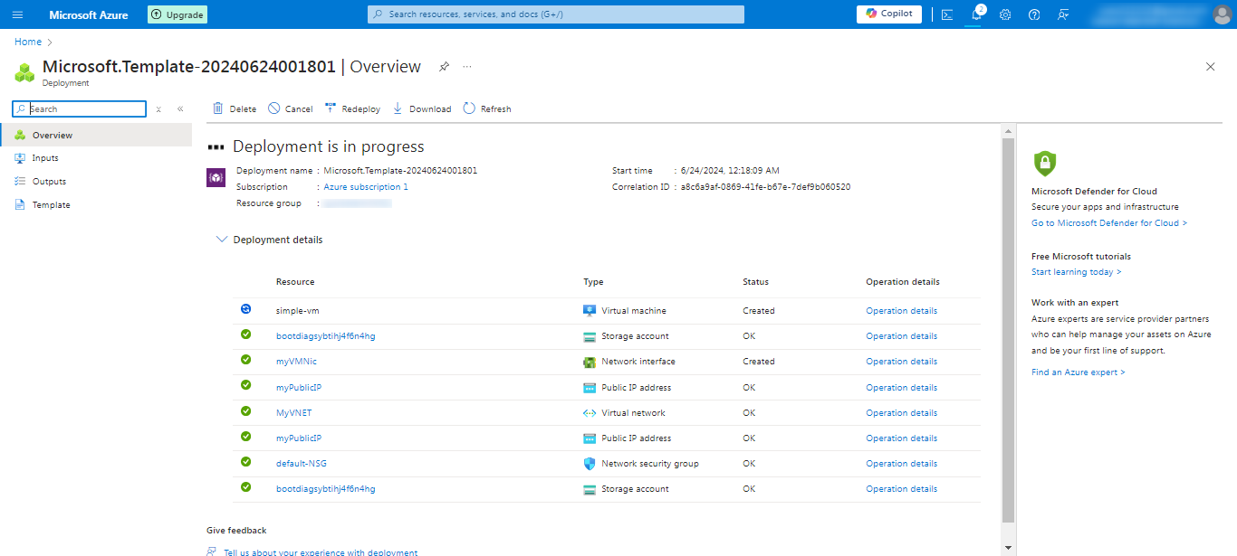The height and width of the screenshot is (556, 1237).
Task: Collapse the Deployment details section
Action: tap(222, 240)
